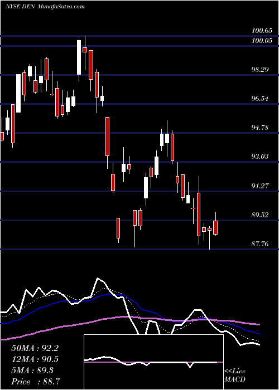Select the 87.76 price axis label
This screenshot has height=390, width=279.
pyautogui.click(x=260, y=244)
